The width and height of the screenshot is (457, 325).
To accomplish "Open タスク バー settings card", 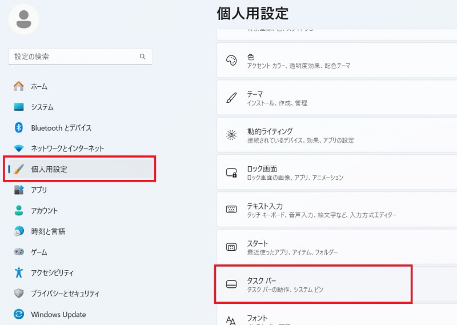I will pos(337,284).
